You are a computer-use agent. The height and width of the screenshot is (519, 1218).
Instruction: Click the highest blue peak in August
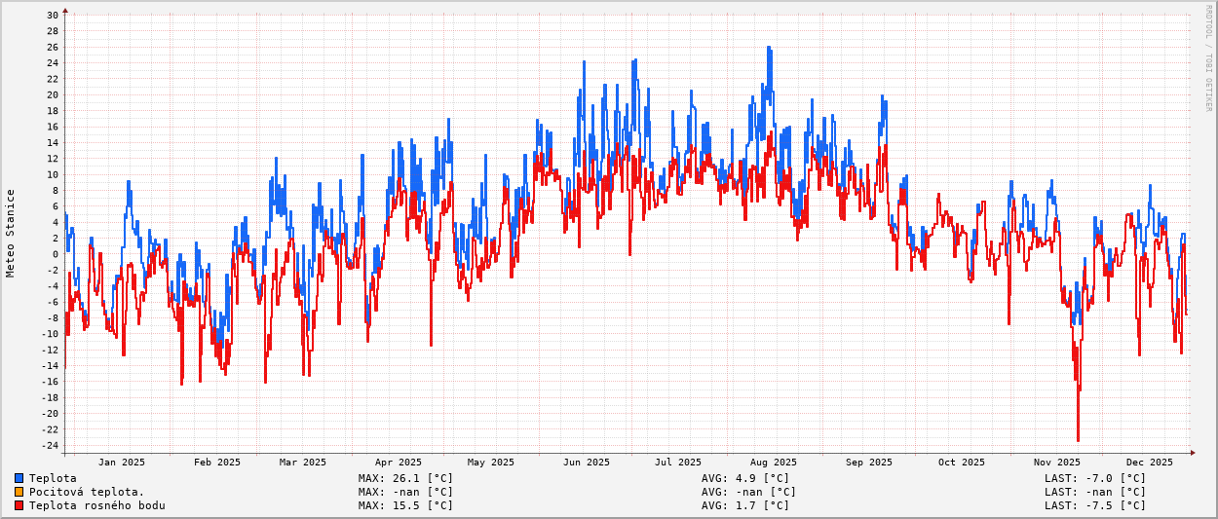[768, 48]
